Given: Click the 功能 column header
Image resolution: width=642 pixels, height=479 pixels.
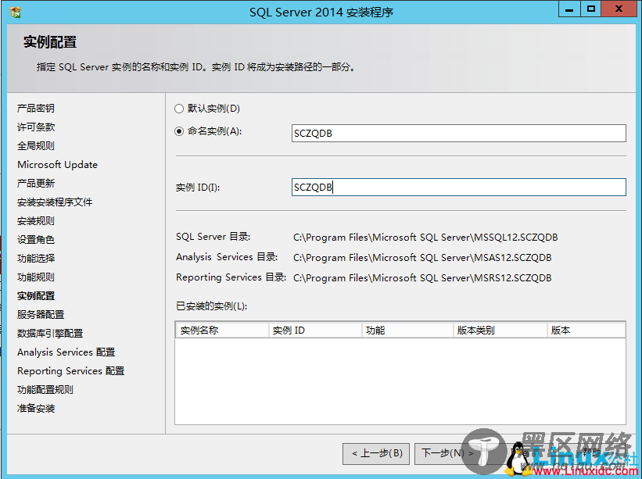Looking at the screenshot, I should [x=408, y=331].
